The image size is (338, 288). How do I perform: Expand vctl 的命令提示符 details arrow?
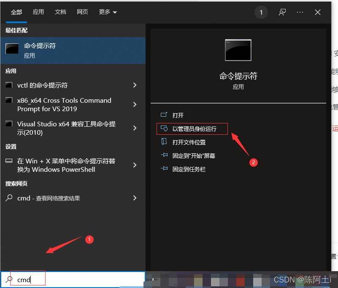[135, 85]
